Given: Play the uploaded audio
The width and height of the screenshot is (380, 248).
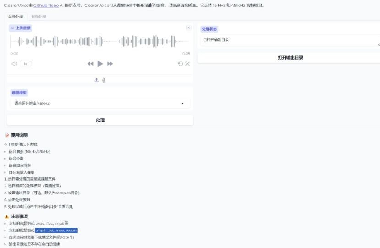Looking at the screenshot, I should coord(100,64).
